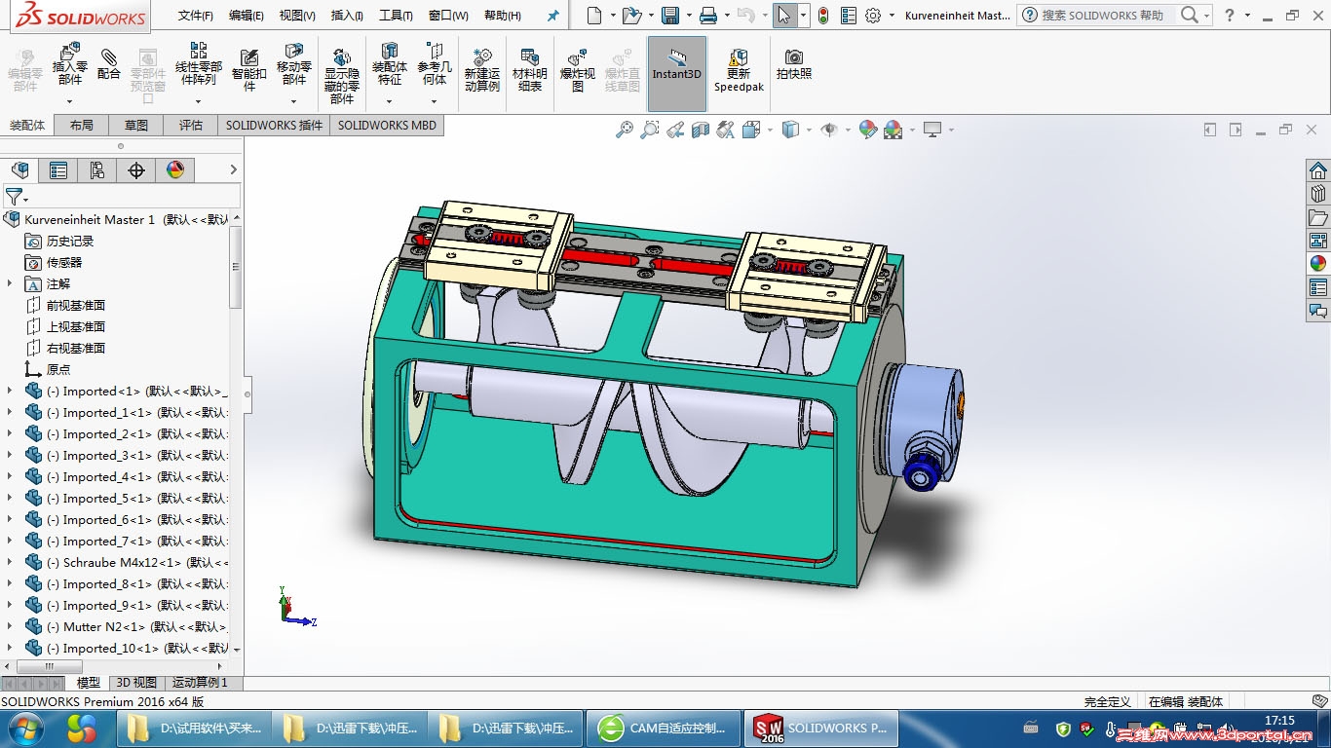Select the 配合 (Mate) paperclip tool
Screen dimensions: 1331x748
[109, 64]
